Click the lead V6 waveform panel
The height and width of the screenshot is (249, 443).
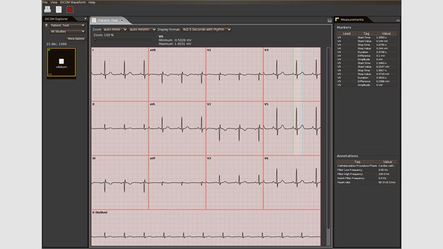pyautogui.click(x=292, y=182)
